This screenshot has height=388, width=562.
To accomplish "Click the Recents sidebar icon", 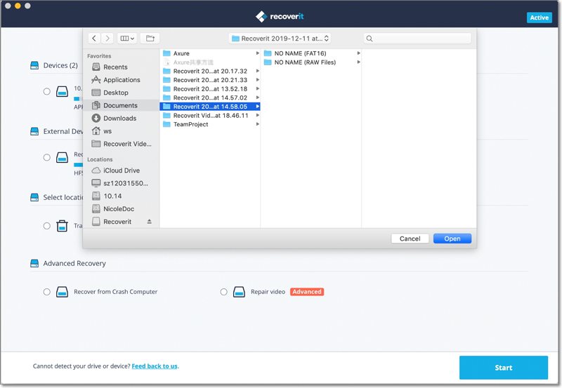I will [96, 67].
